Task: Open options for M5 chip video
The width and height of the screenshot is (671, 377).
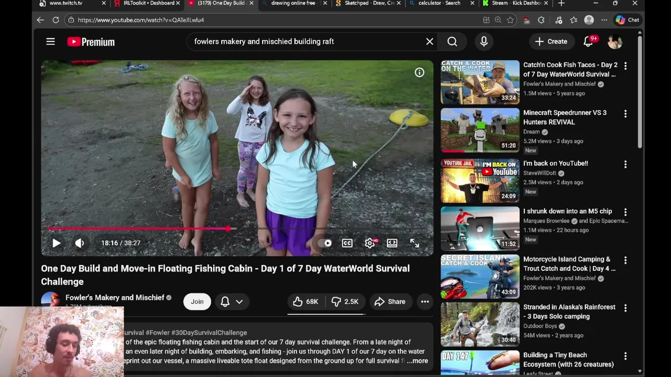Action: click(625, 212)
